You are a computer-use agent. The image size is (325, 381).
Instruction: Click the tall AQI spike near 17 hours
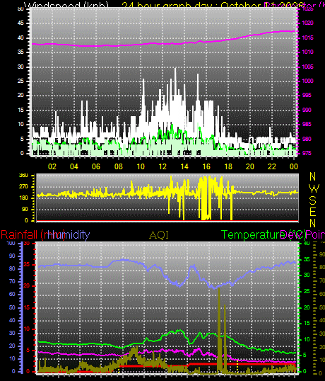[219, 328]
